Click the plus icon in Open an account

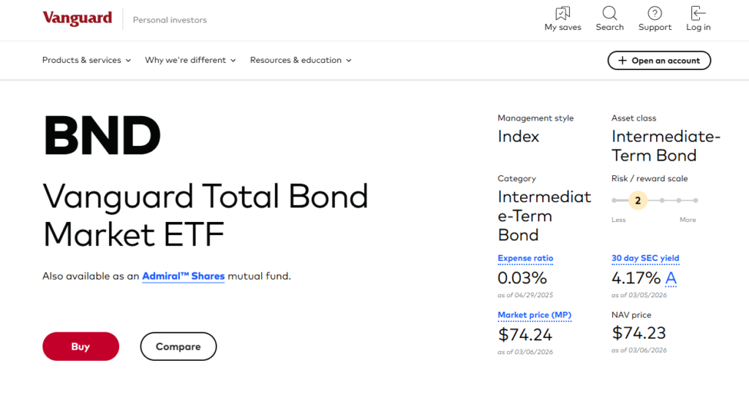coord(622,61)
